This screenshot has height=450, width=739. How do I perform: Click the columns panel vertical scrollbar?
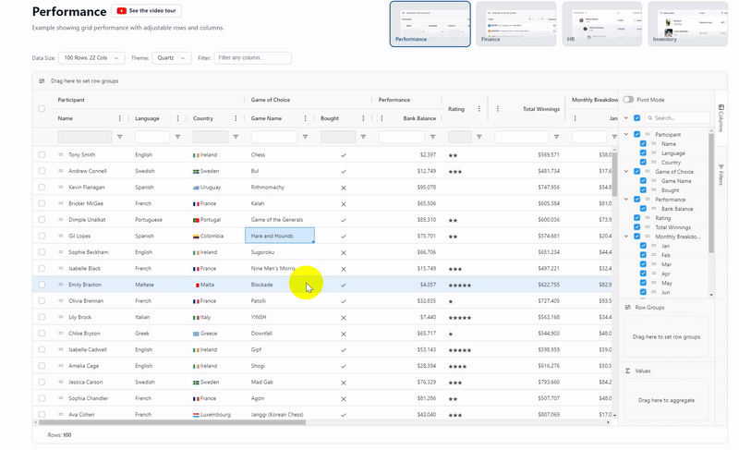pyautogui.click(x=711, y=193)
